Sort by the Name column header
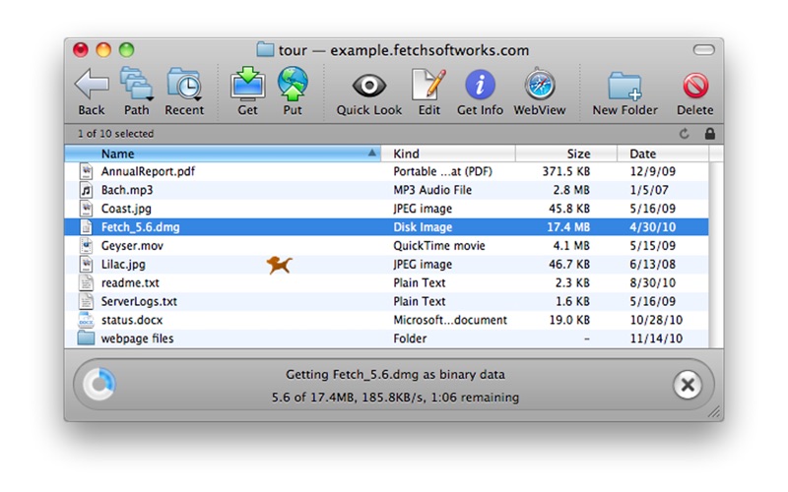788x492 pixels. [223, 154]
